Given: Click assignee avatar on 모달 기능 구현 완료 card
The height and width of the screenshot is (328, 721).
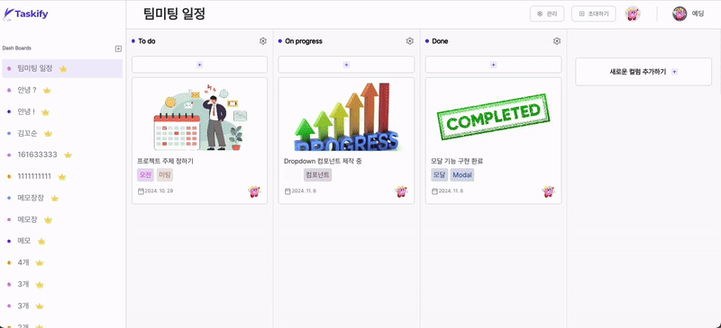Looking at the screenshot, I should [x=549, y=191].
